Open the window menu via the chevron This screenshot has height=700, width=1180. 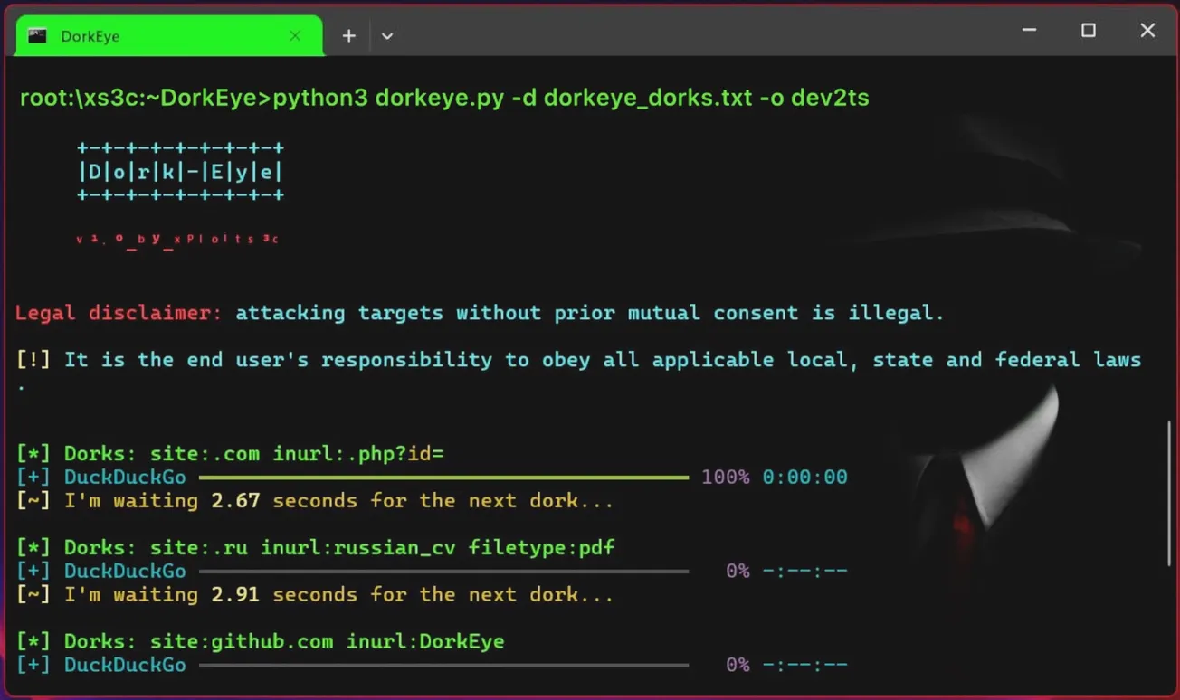click(x=387, y=35)
